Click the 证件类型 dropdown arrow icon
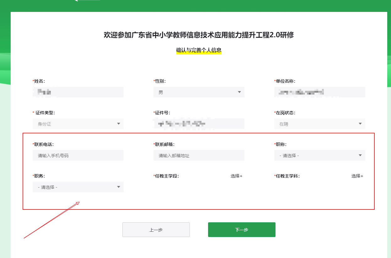Viewport: 391px width, 258px height. pyautogui.click(x=119, y=124)
